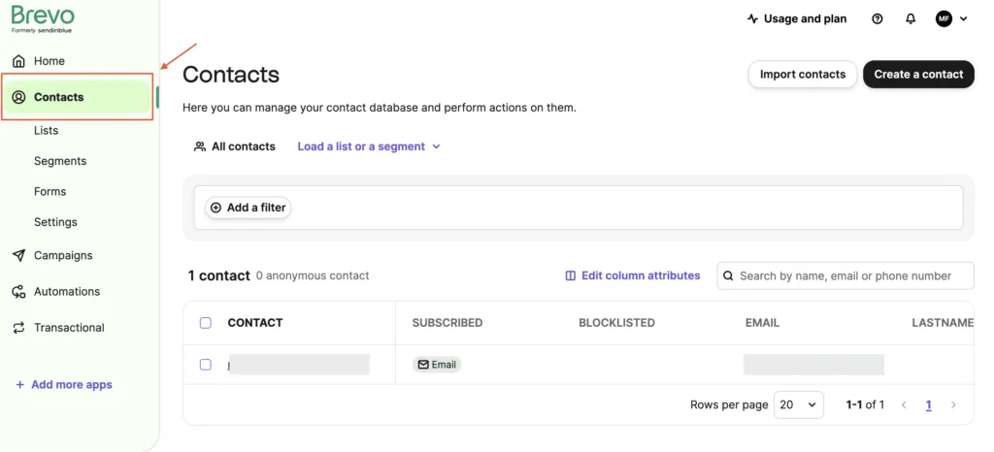The height and width of the screenshot is (452, 994).
Task: Click the MF account avatar
Action: click(944, 18)
